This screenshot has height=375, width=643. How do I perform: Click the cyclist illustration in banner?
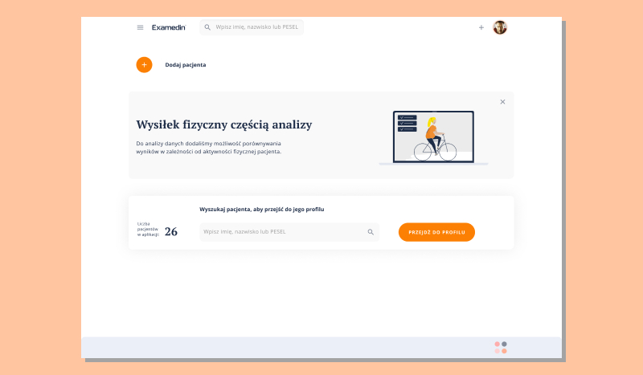(433, 137)
